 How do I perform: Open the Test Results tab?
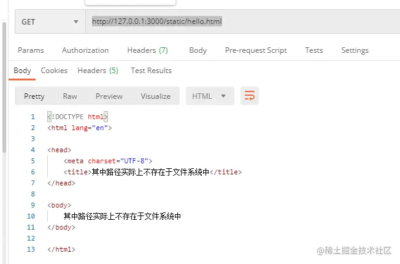152,71
